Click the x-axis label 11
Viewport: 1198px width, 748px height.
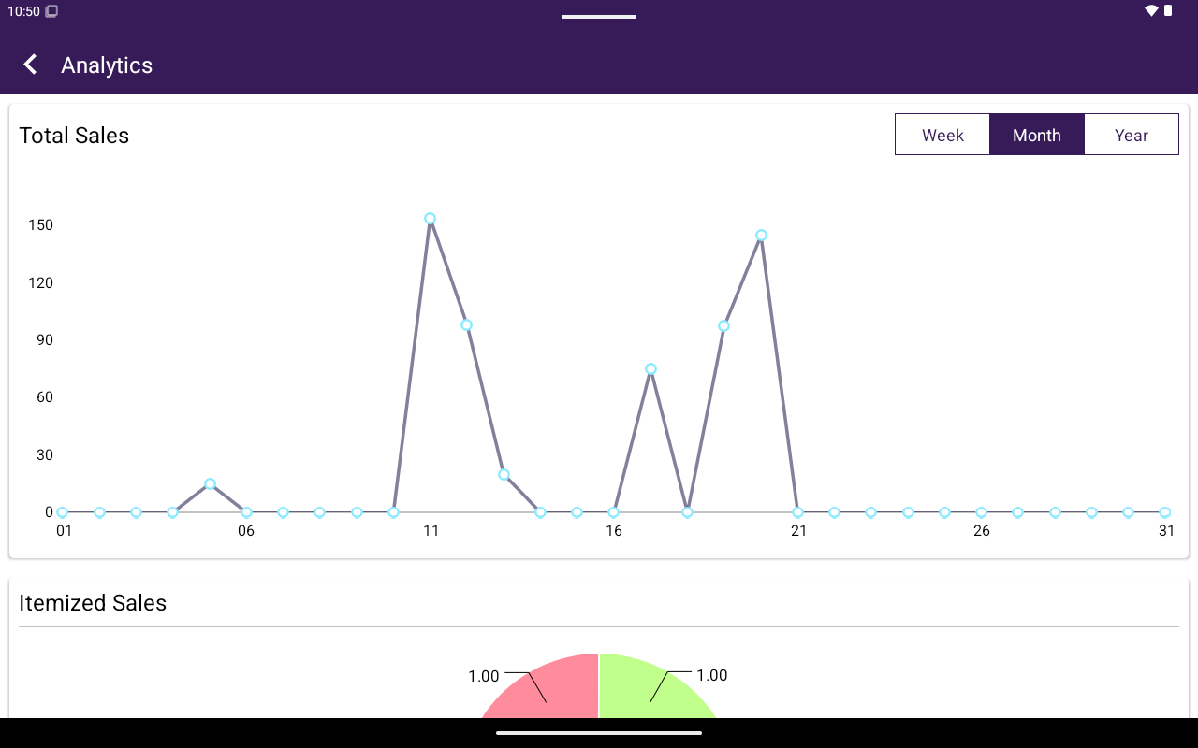[431, 531]
